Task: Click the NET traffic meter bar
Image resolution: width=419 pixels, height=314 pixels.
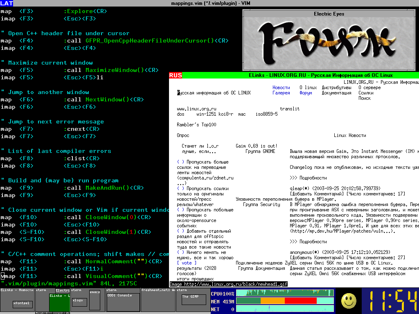Action: [x=285, y=309]
